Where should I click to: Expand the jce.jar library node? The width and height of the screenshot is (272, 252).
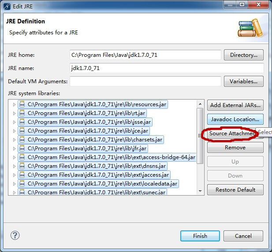click(14, 131)
